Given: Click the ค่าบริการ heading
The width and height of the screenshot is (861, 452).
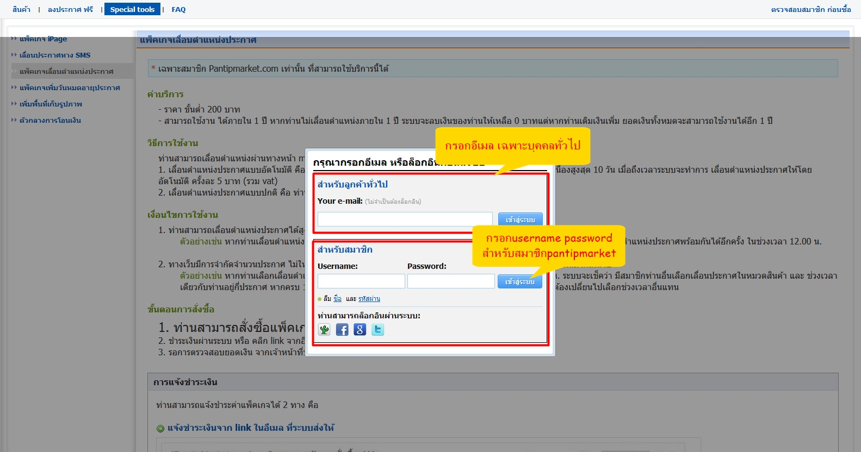Looking at the screenshot, I should tap(165, 94).
